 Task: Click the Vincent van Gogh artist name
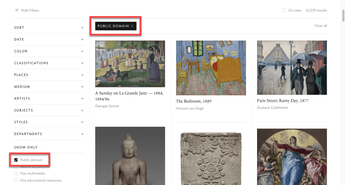(x=190, y=109)
